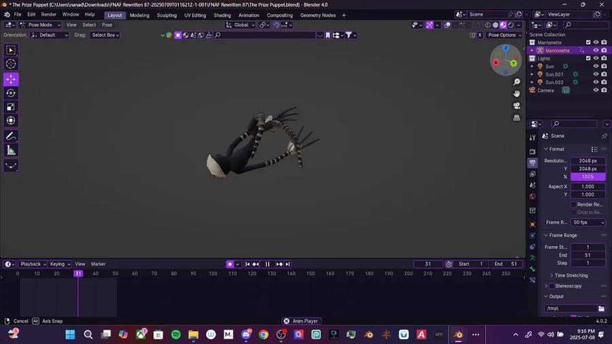612x344 pixels.
Task: Open the View Layer properties tab
Action: (532, 174)
